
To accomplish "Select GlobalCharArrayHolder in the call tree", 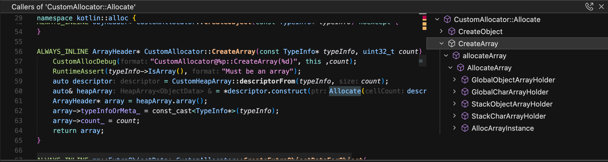I will pos(510,92).
